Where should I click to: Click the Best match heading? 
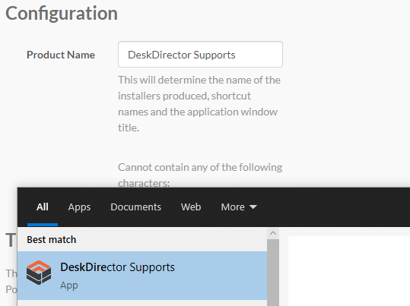[52, 240]
